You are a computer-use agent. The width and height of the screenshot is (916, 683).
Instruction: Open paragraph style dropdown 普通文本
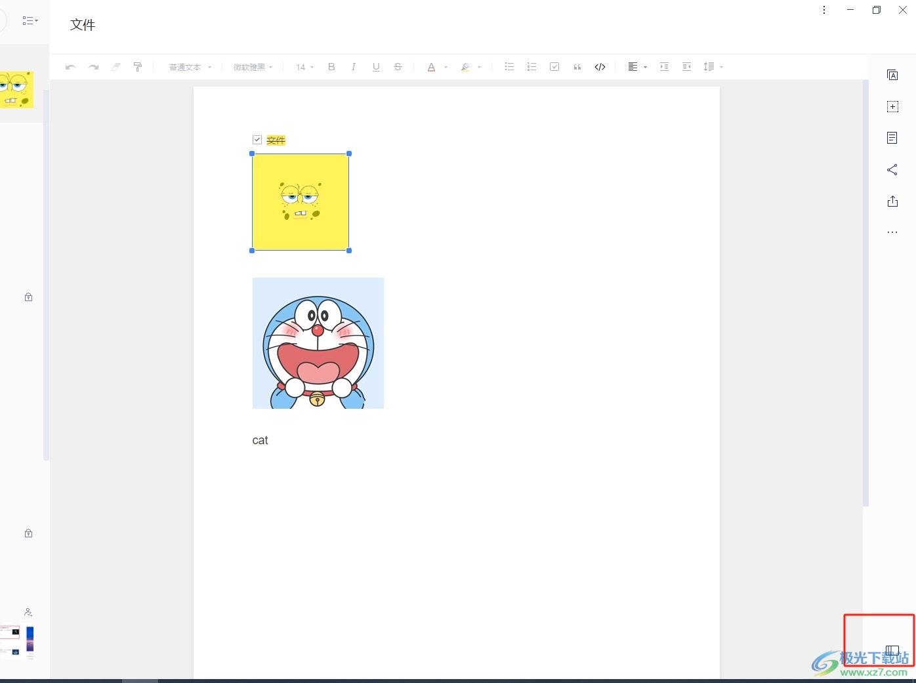pos(190,67)
